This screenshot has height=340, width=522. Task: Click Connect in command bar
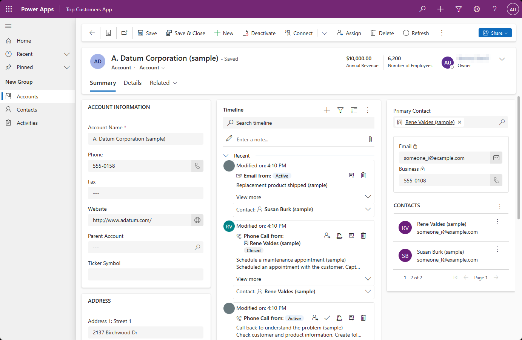coord(299,33)
